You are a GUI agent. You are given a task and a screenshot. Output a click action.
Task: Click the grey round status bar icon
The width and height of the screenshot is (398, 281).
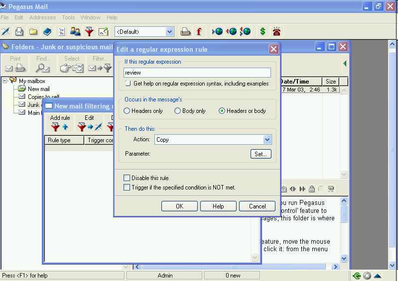point(367,276)
